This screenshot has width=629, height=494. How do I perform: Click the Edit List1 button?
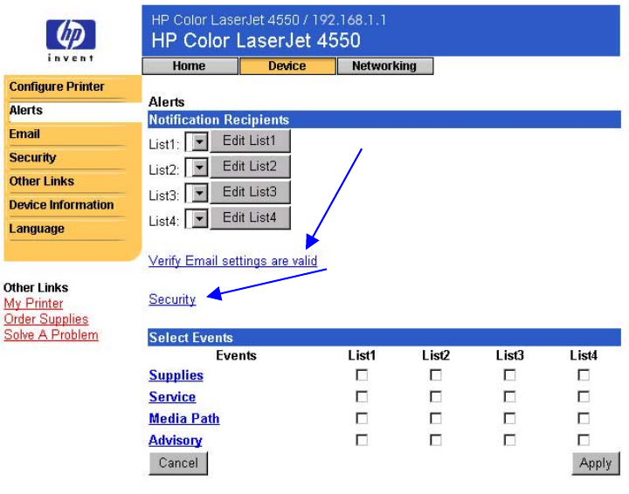point(250,141)
